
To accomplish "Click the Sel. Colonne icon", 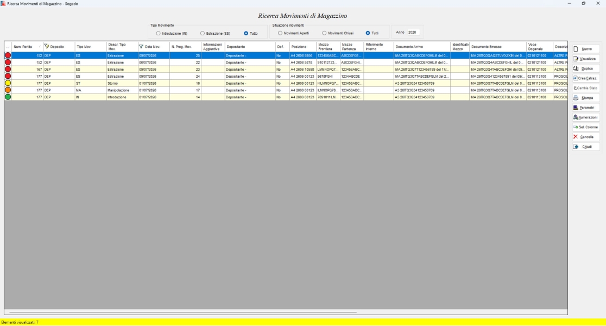I will click(576, 127).
